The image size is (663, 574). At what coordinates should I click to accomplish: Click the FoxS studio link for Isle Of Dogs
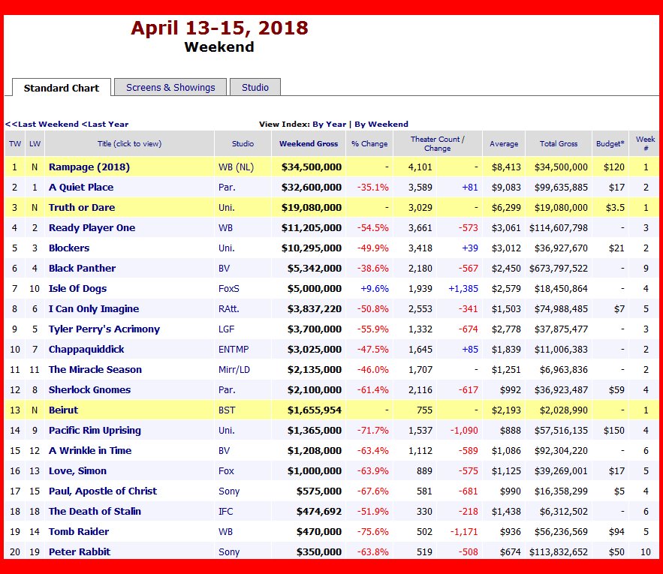tap(229, 289)
